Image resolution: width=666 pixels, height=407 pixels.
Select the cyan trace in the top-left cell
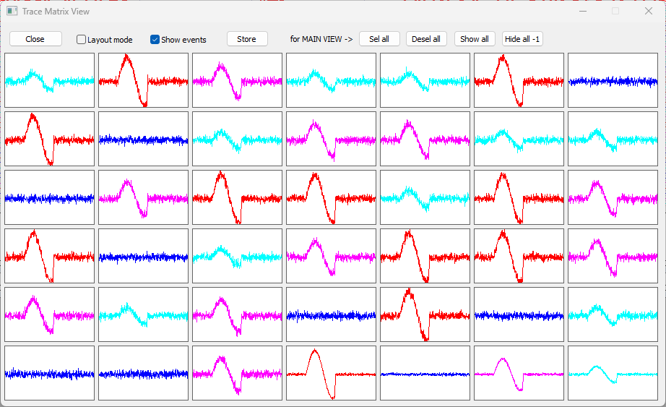[x=49, y=80]
